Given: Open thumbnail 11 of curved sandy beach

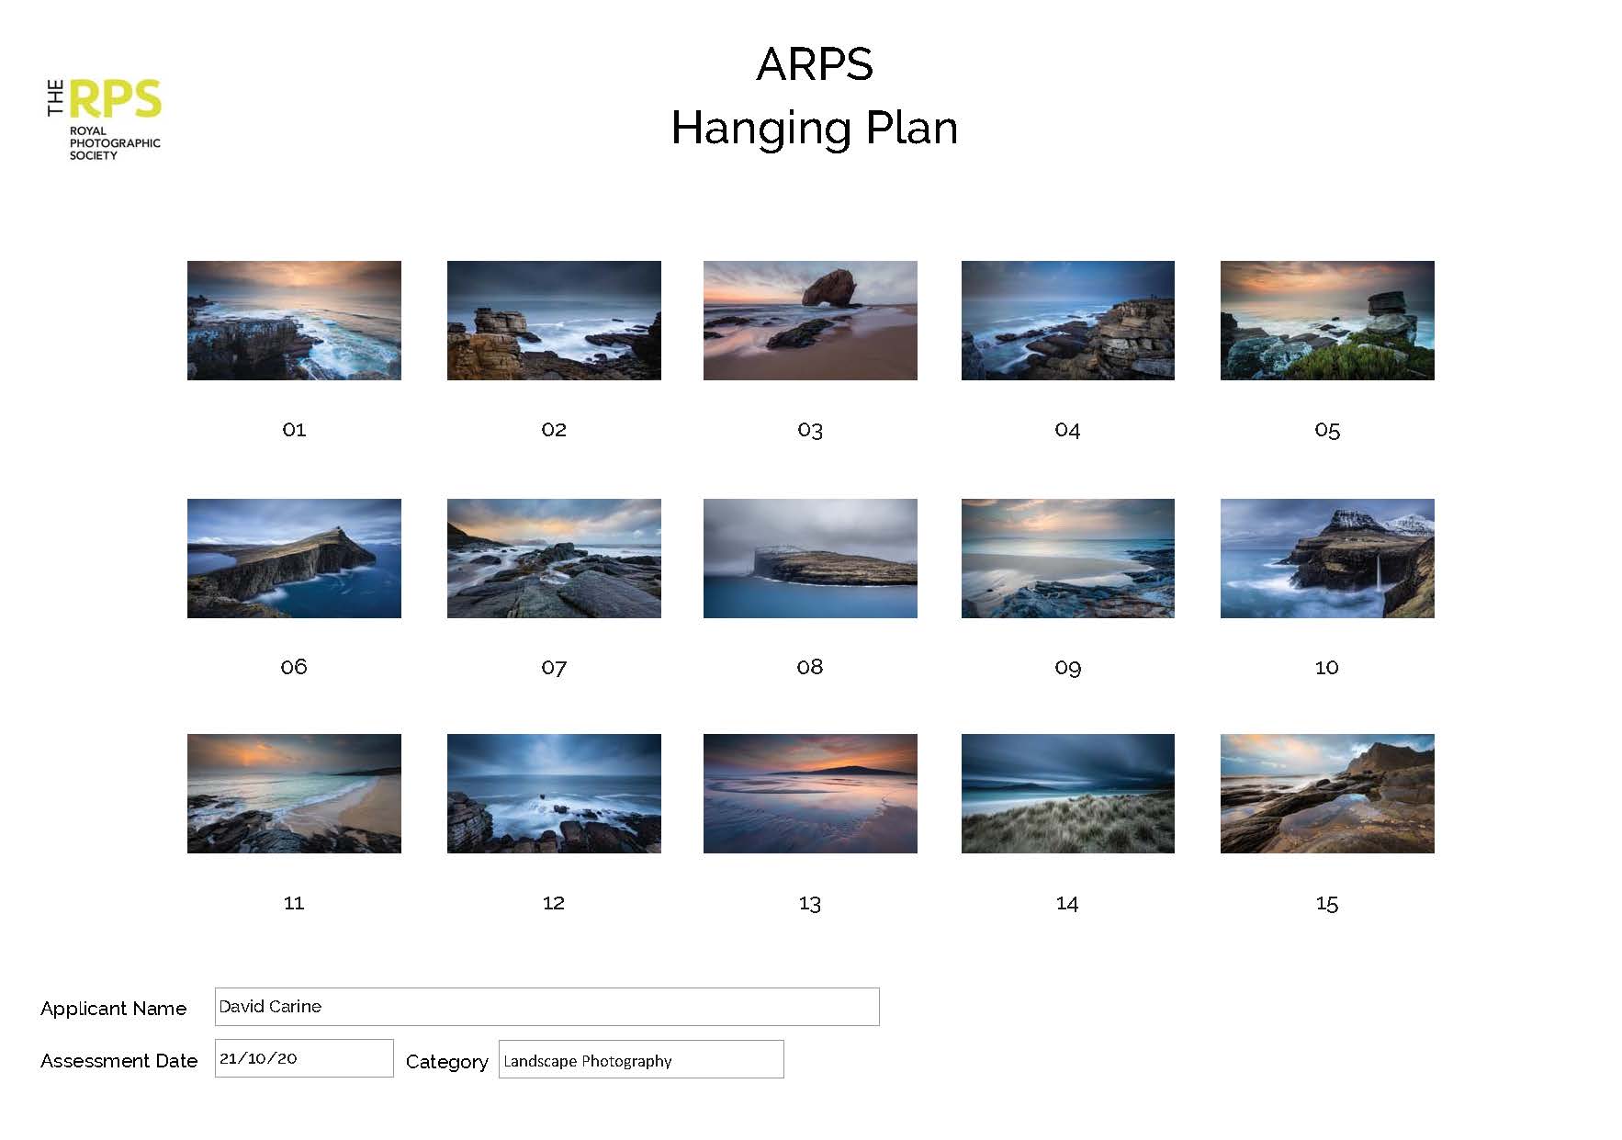Looking at the screenshot, I should click(x=294, y=794).
